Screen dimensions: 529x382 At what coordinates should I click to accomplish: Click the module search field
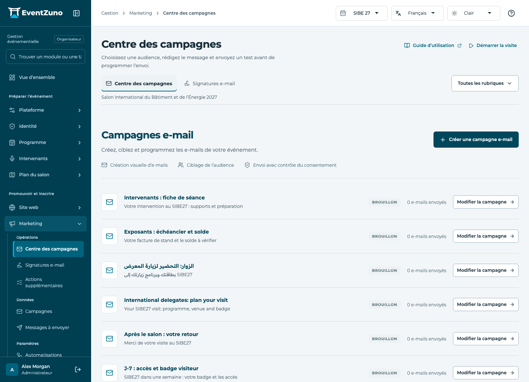pos(46,57)
